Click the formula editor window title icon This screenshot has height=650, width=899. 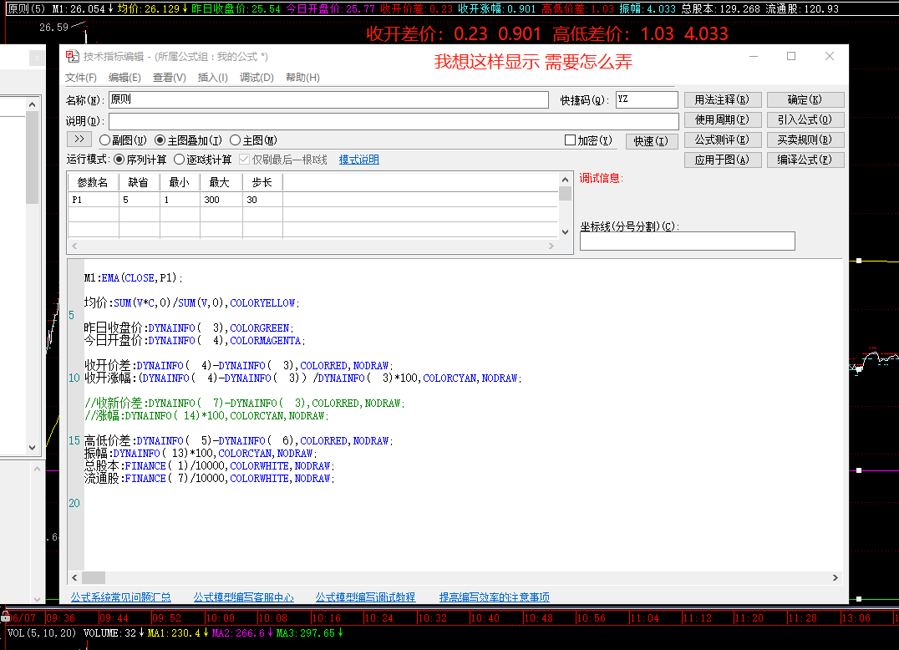72,56
